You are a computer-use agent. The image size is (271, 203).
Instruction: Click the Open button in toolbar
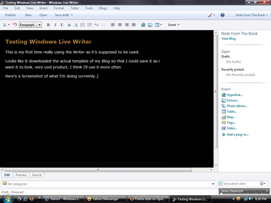pyautogui.click(x=43, y=15)
